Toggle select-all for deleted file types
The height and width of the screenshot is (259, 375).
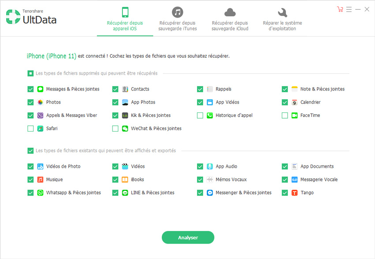[30, 73]
